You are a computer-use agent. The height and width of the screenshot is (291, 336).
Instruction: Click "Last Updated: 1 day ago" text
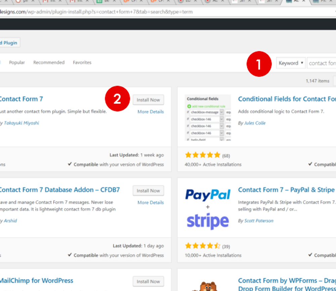coord(138,246)
